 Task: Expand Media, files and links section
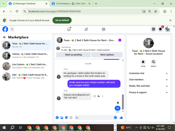click(x=148, y=86)
